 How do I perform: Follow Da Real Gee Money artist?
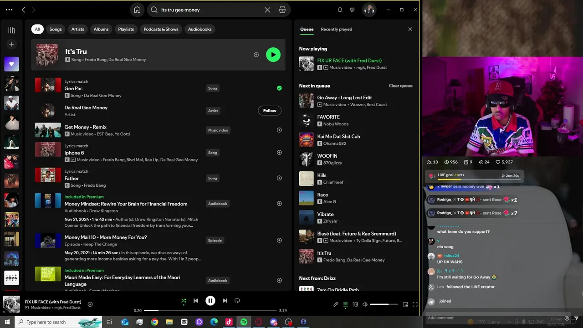(270, 110)
